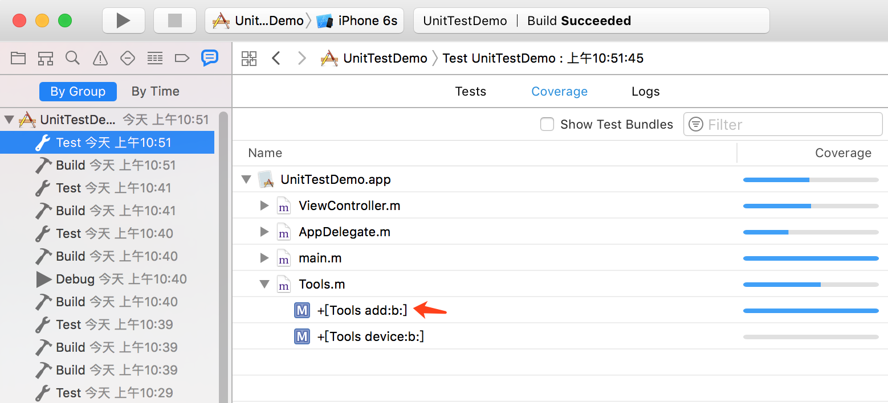This screenshot has width=888, height=403.
Task: Click the filter icon in Filter field
Action: click(696, 124)
